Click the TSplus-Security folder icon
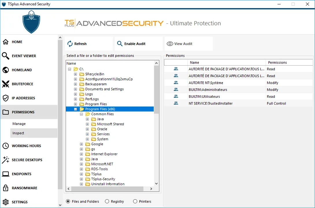 pos(88,179)
